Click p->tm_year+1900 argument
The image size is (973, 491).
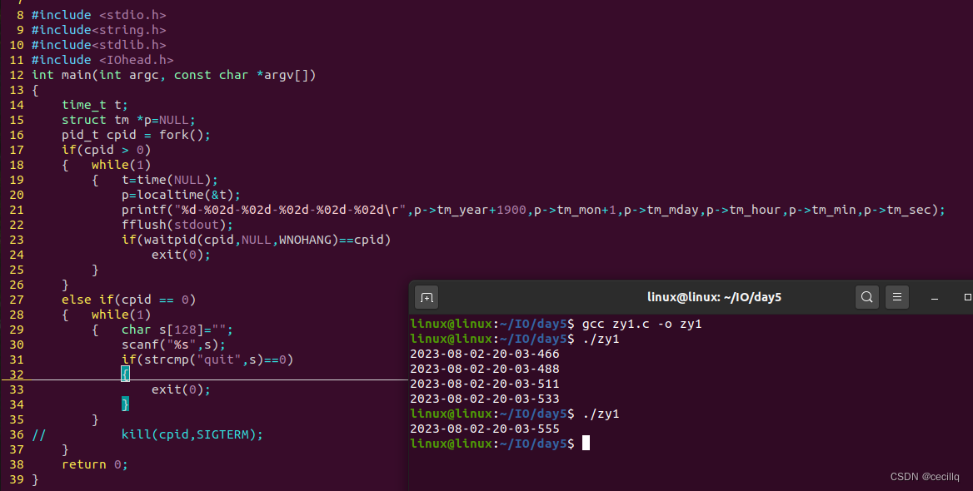470,211
